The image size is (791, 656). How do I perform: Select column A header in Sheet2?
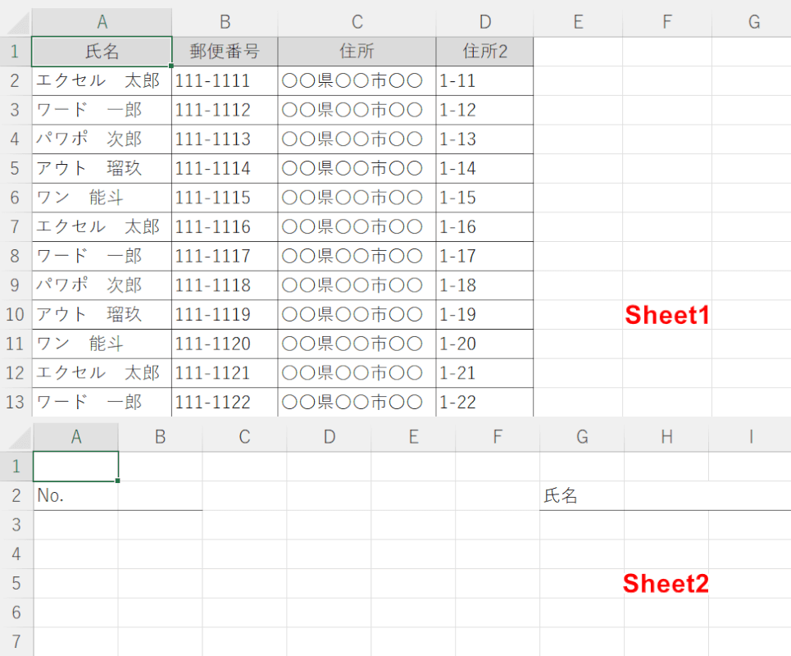tap(76, 437)
